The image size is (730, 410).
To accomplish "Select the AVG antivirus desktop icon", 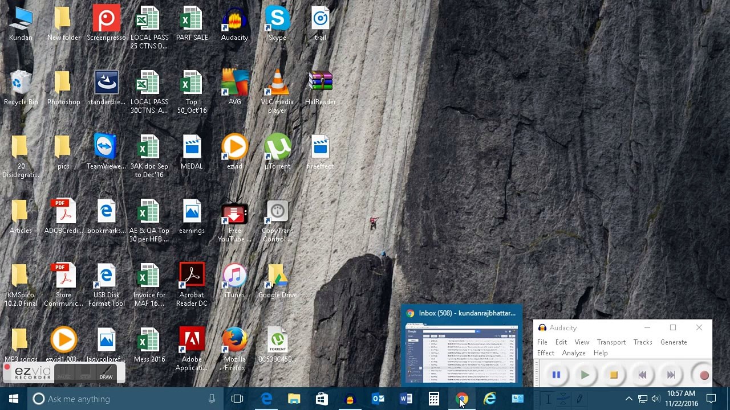I will (x=234, y=88).
